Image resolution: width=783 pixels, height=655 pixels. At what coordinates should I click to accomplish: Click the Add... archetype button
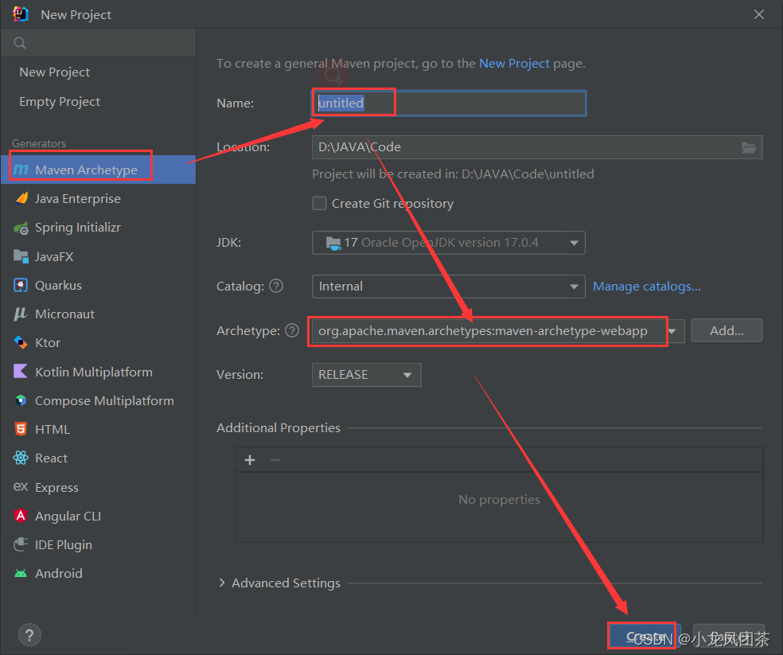[727, 330]
